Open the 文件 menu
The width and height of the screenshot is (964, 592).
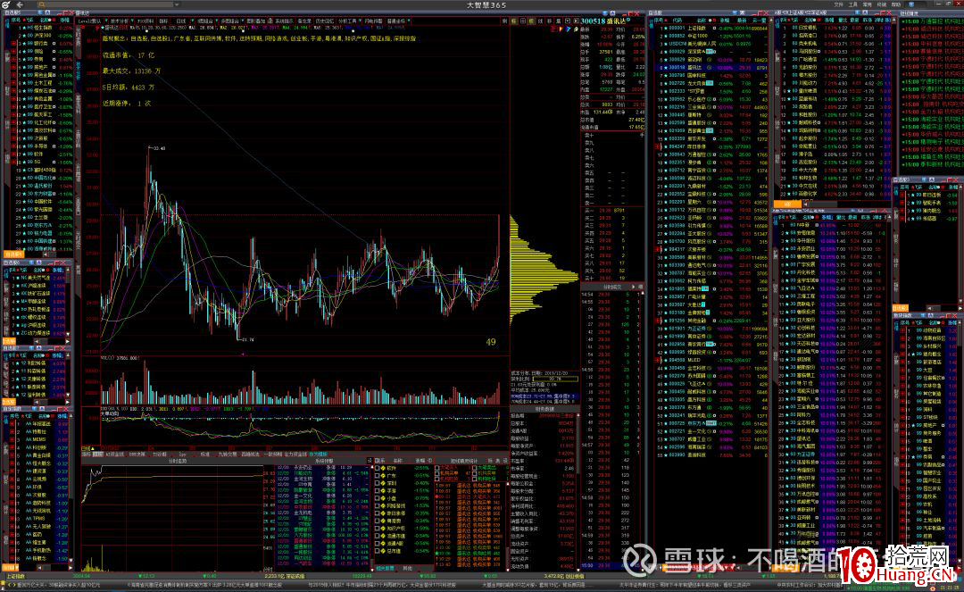pyautogui.click(x=838, y=4)
